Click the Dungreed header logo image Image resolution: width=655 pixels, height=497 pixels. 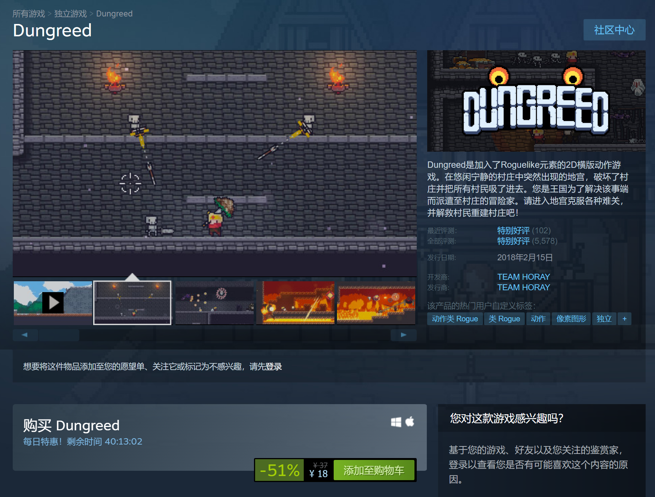tap(536, 101)
